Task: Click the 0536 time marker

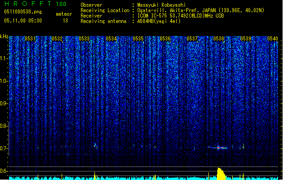Action: [165, 39]
